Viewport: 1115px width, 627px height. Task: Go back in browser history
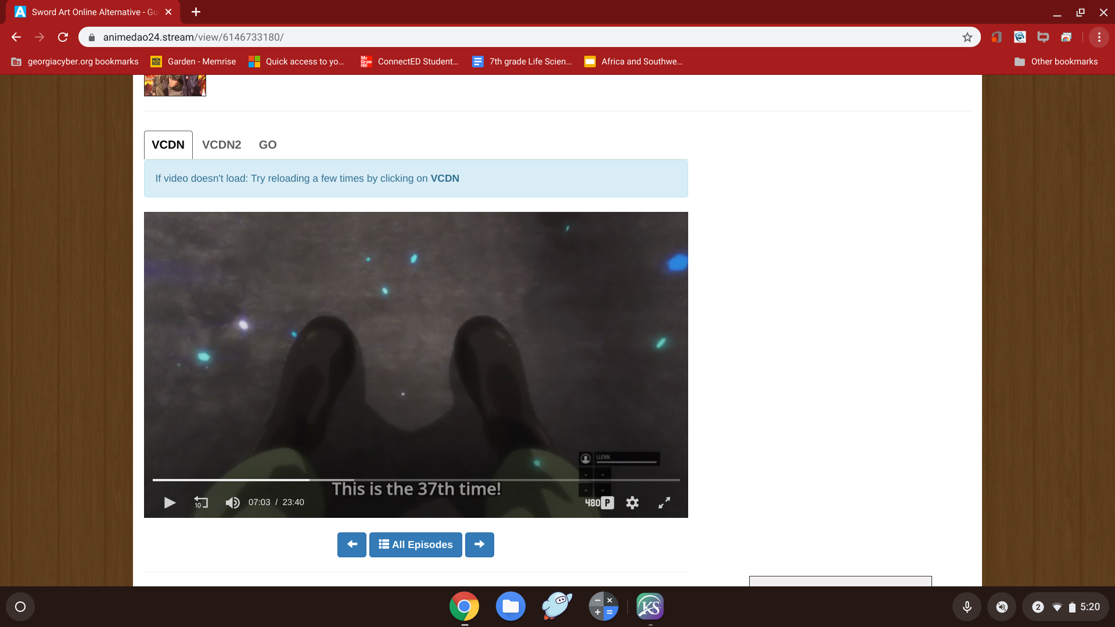click(x=16, y=37)
